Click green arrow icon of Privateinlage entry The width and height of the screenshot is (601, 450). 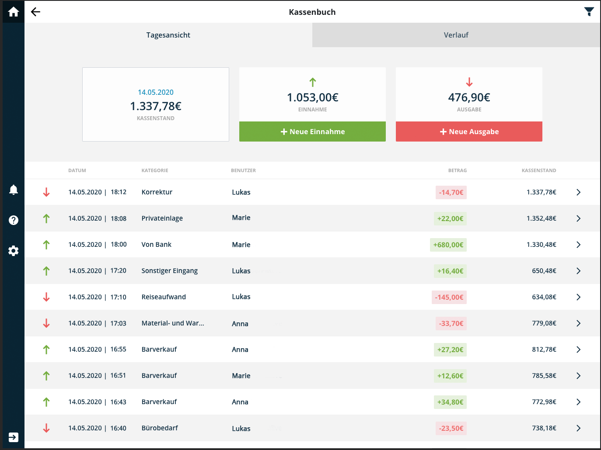tap(46, 218)
